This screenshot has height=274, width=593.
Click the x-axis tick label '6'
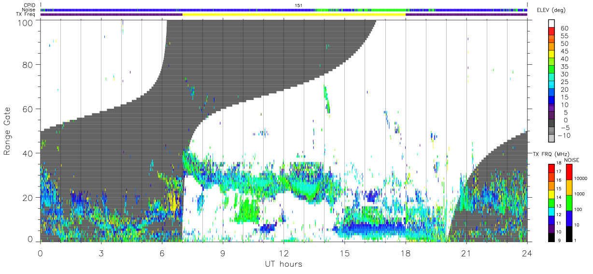(x=162, y=253)
